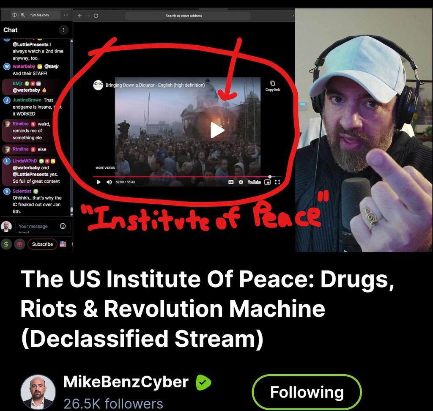Screen dimensions: 433x411
Task: Send a tip with the dollar icon
Action: 6,244
